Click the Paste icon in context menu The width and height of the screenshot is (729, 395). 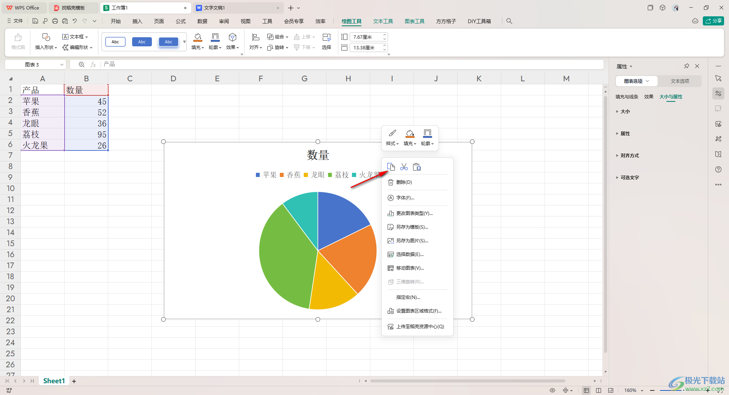pyautogui.click(x=417, y=167)
